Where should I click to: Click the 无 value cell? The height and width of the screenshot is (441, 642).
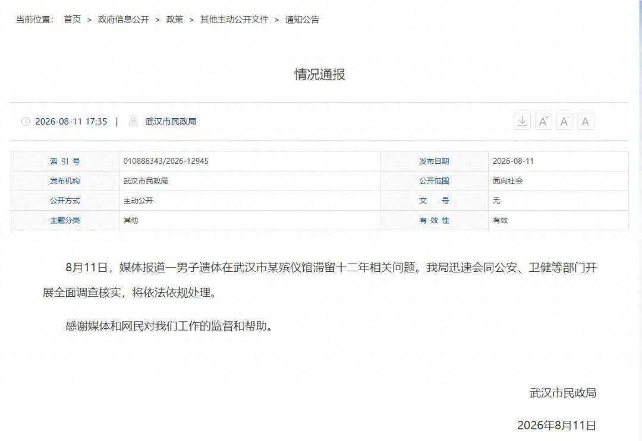[558, 200]
